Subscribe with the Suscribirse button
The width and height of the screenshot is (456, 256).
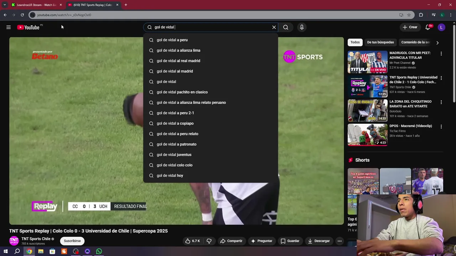(72, 241)
